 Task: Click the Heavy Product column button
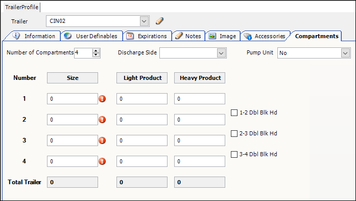[x=200, y=78]
